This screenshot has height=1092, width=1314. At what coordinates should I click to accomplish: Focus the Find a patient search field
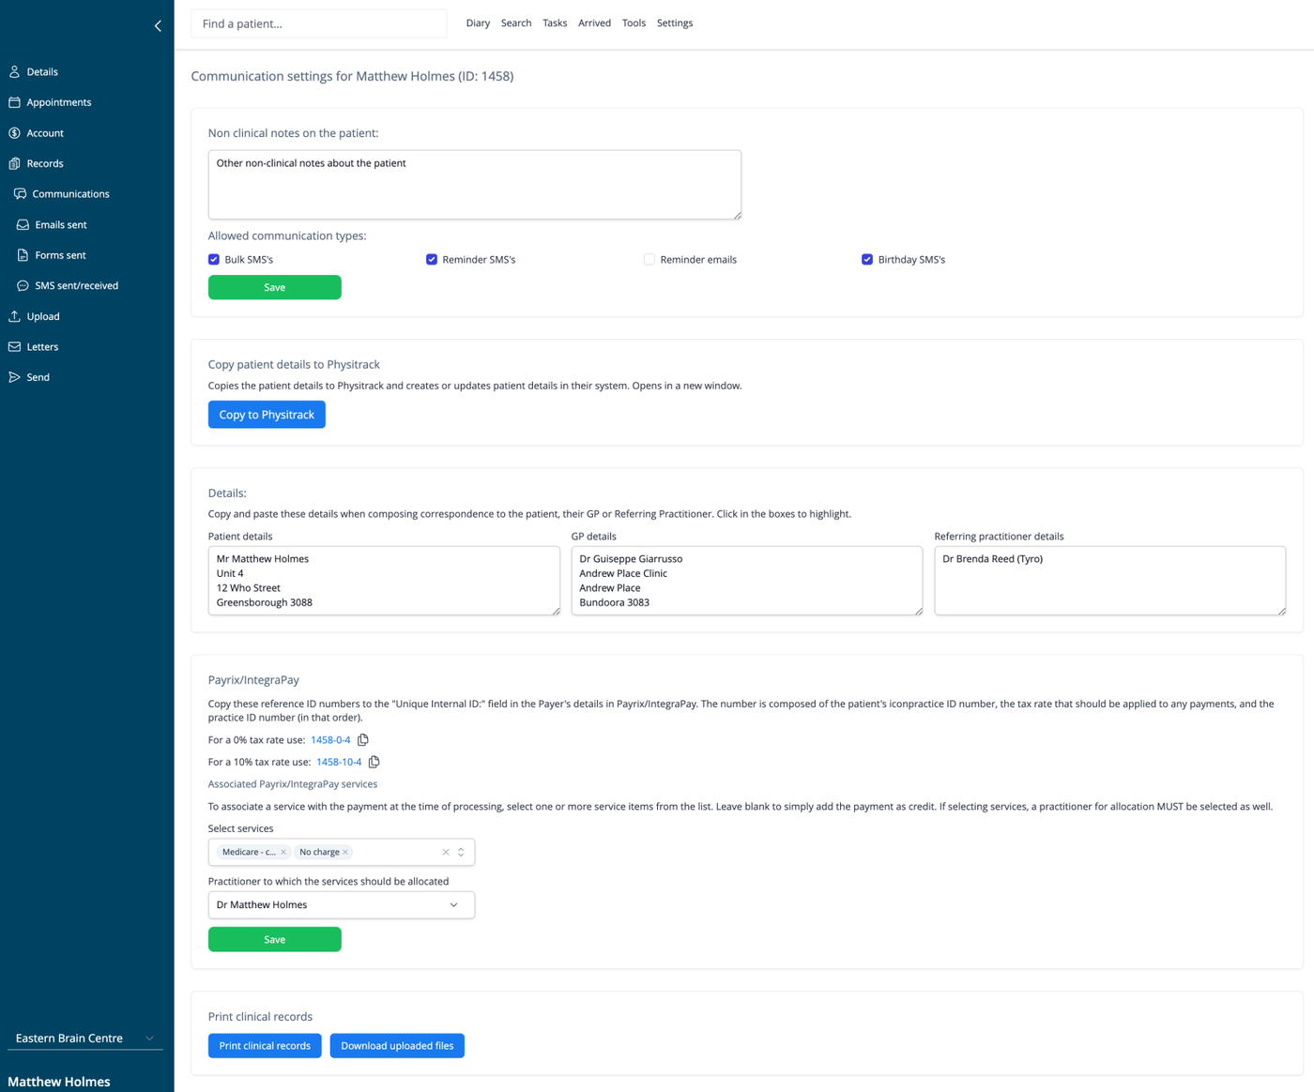click(319, 23)
